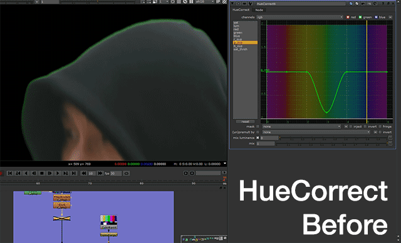Viewport: 401px width, 243px height.
Task: Toggle the red channel checkbox
Action: click(x=348, y=17)
